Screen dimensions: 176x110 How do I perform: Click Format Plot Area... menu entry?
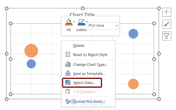click(x=88, y=101)
